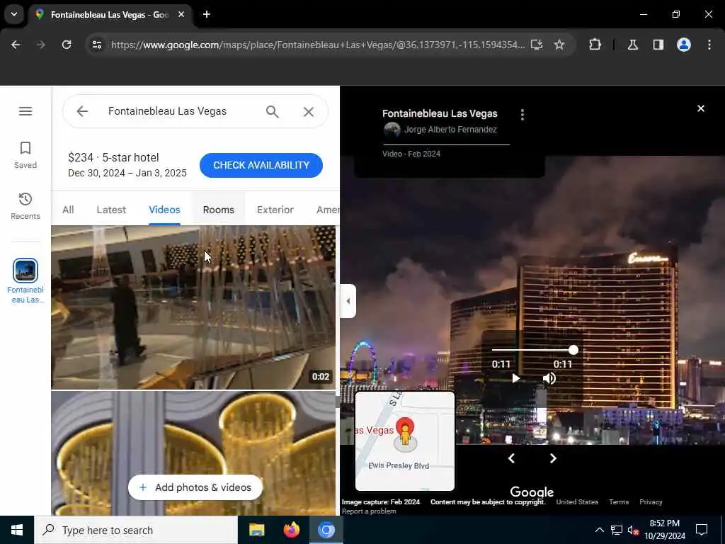Open the golden chandeliers video thumbnail

193,453
